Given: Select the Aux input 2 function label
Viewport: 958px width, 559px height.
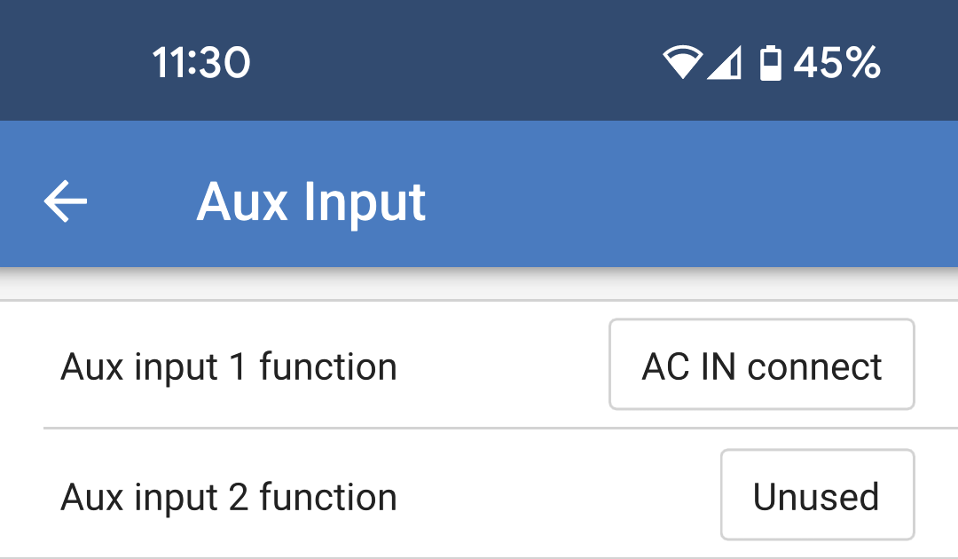Looking at the screenshot, I should point(229,497).
